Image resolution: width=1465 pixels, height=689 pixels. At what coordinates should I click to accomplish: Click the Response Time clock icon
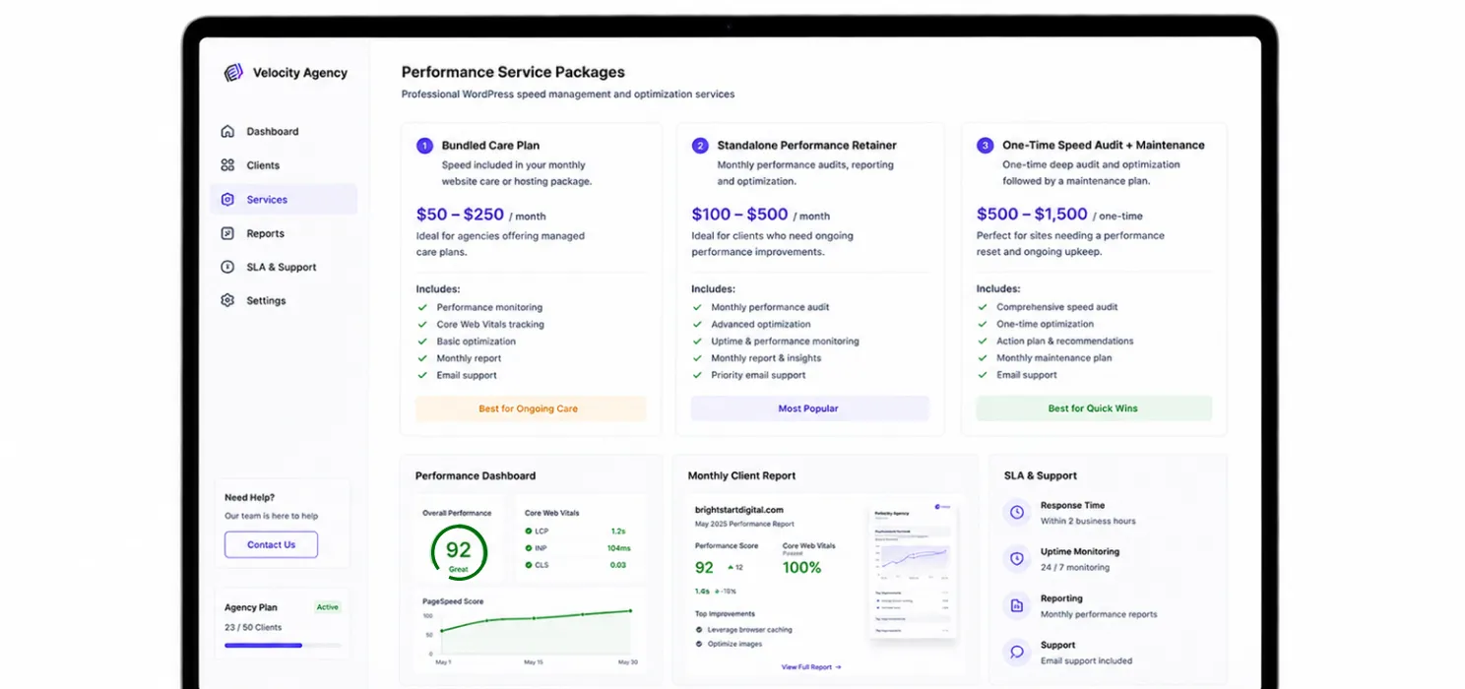point(1016,512)
